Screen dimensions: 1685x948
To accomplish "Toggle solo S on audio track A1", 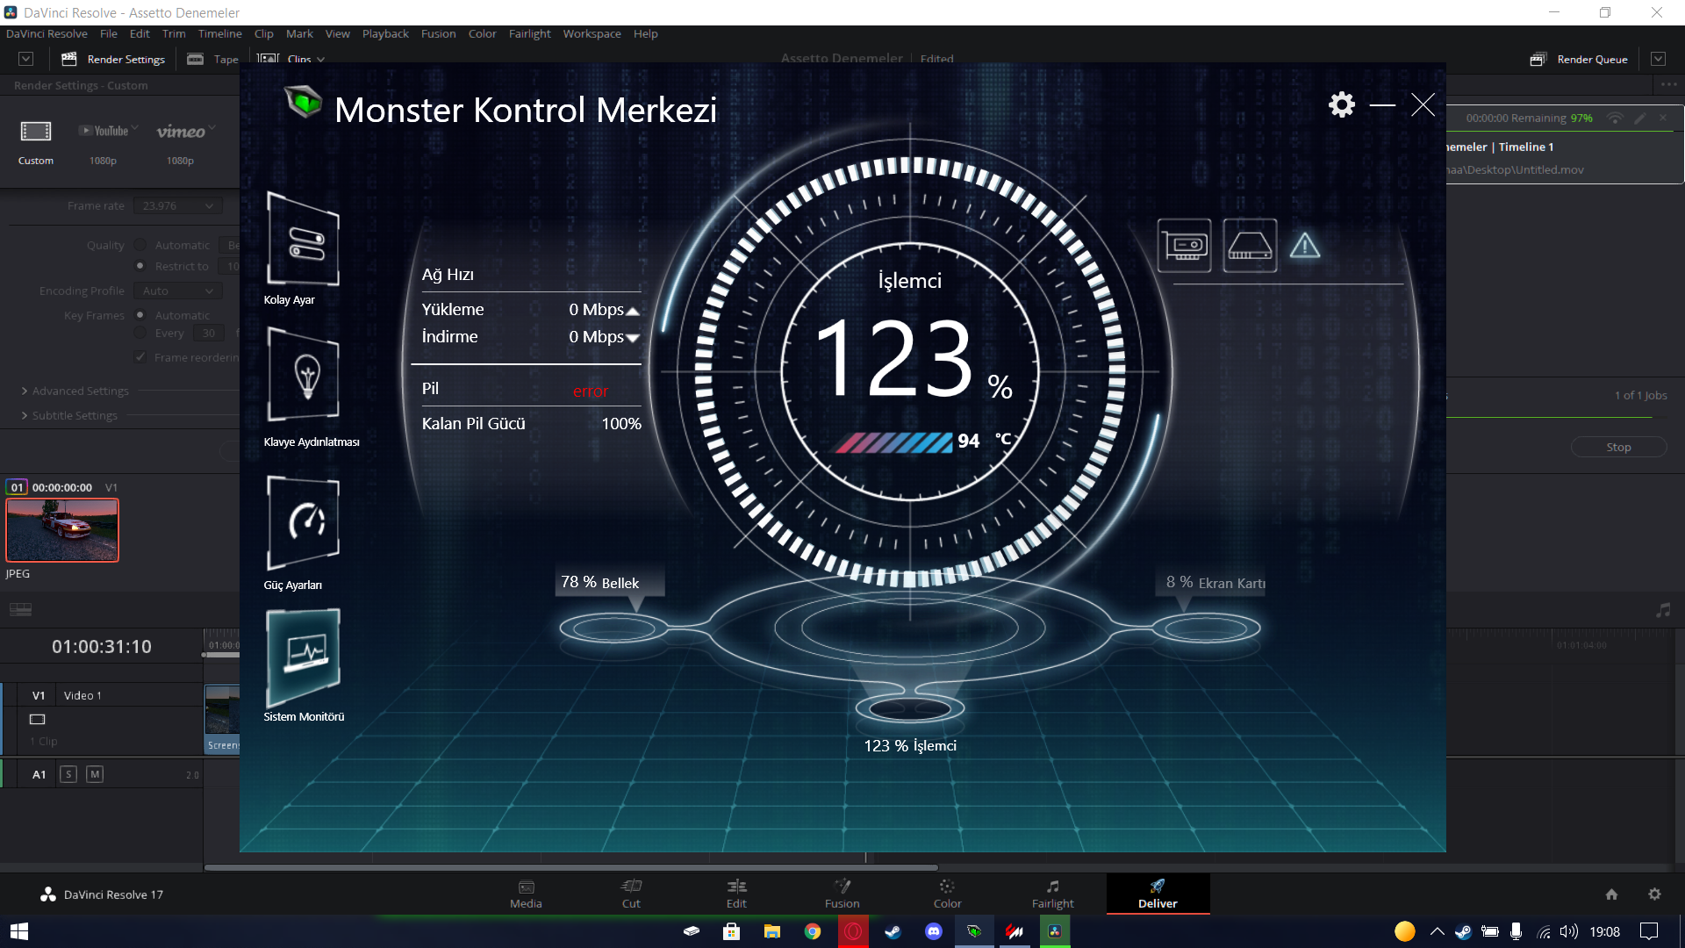I will [x=68, y=774].
